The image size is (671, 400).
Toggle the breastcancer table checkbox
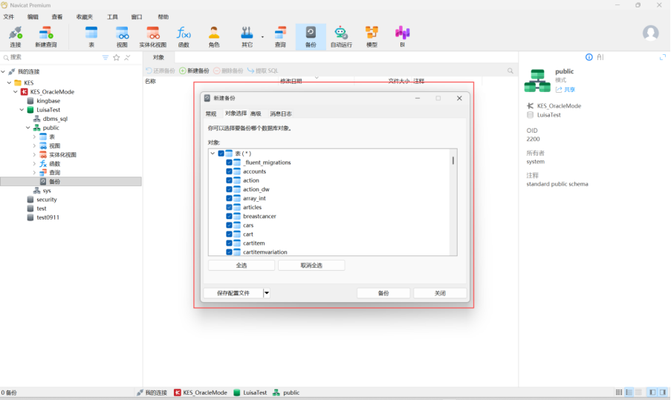tap(229, 217)
